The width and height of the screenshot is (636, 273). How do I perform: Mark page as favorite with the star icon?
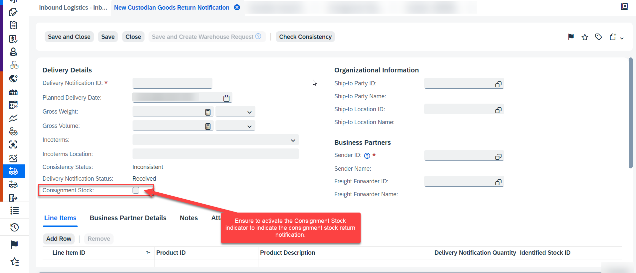[585, 37]
